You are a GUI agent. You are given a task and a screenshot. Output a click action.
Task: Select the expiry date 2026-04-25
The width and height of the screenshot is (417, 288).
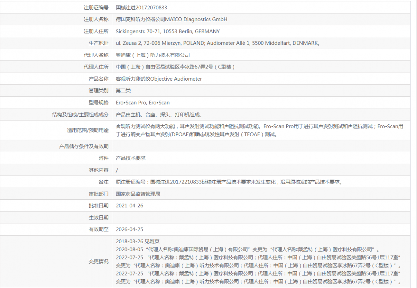coord(130,229)
